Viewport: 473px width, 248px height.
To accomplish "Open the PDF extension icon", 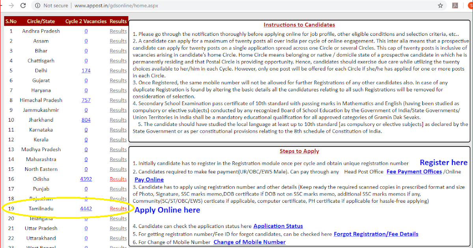I will pyautogui.click(x=454, y=6).
